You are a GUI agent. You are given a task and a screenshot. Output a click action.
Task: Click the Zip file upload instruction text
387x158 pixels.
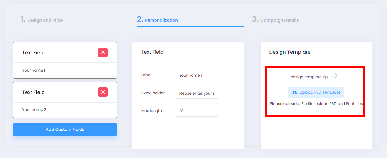click(316, 104)
